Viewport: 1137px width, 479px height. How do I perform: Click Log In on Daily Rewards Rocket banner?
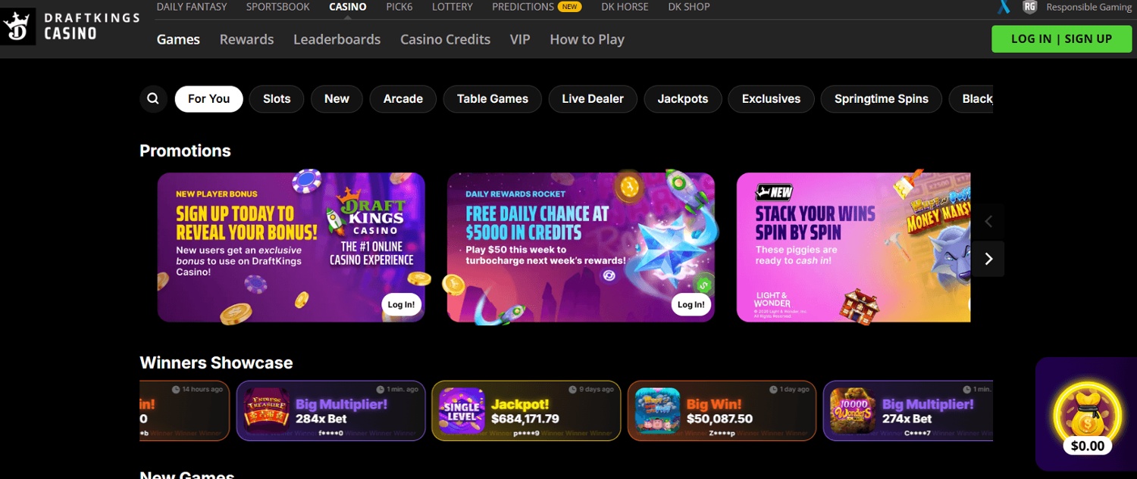tap(691, 305)
